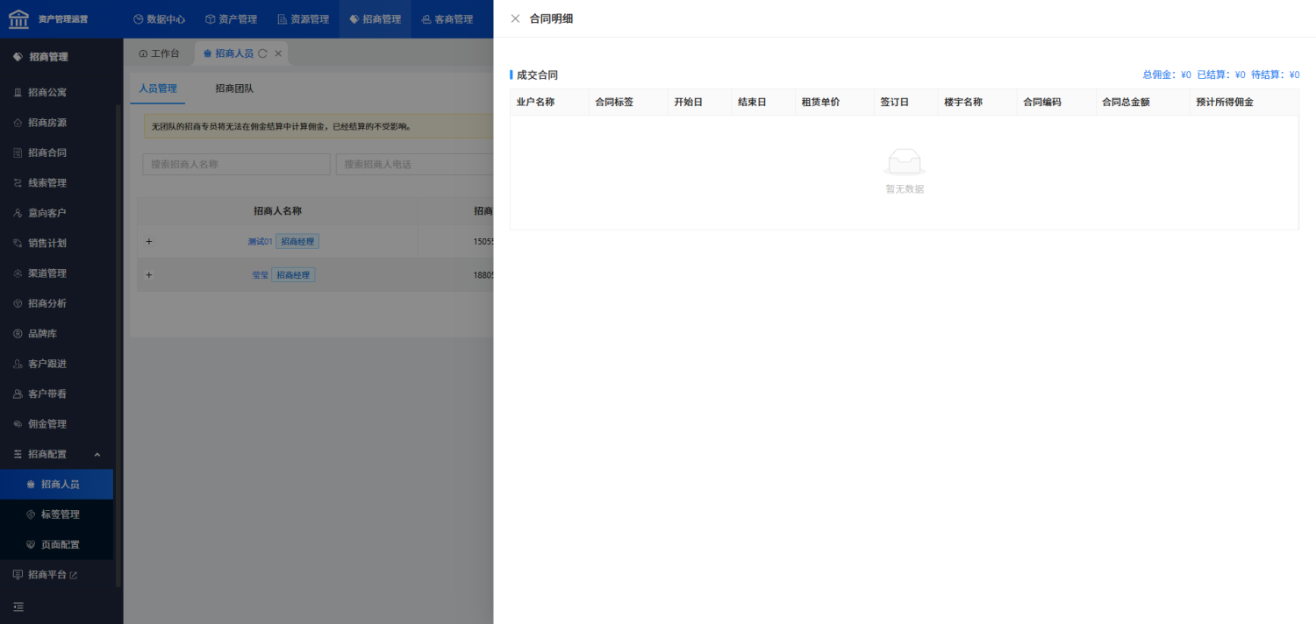Click the 暂无数据 empty inbox icon

(905, 162)
